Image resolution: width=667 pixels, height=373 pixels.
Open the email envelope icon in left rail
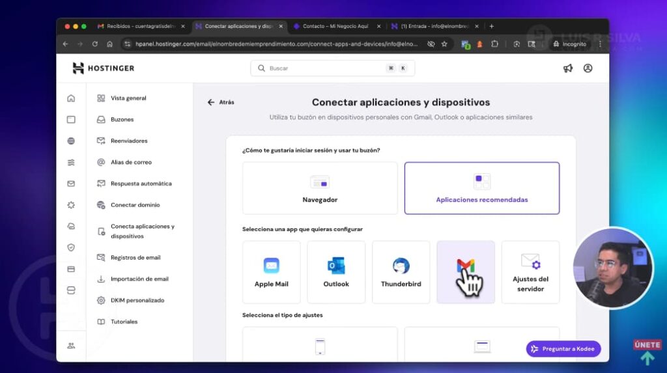point(71,184)
